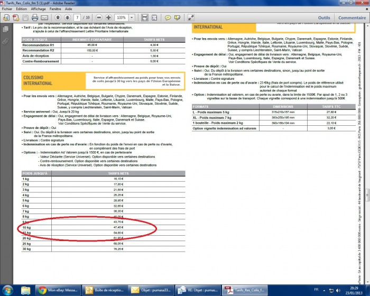This screenshot has height=296, width=370.
Task: Click the fit full page icon
Action: click(x=154, y=17)
